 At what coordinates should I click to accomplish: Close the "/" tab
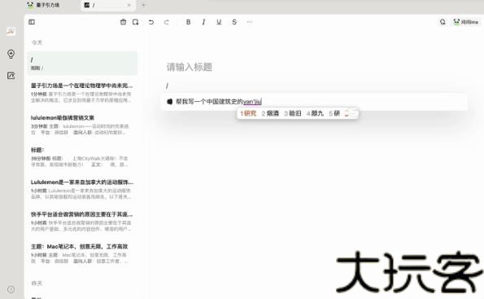tap(129, 5)
